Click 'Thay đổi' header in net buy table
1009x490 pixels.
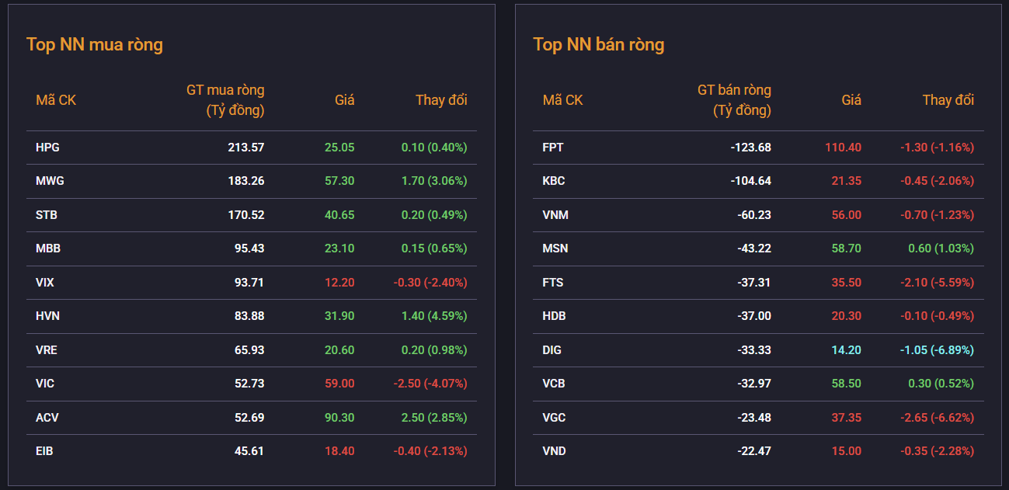tap(441, 100)
